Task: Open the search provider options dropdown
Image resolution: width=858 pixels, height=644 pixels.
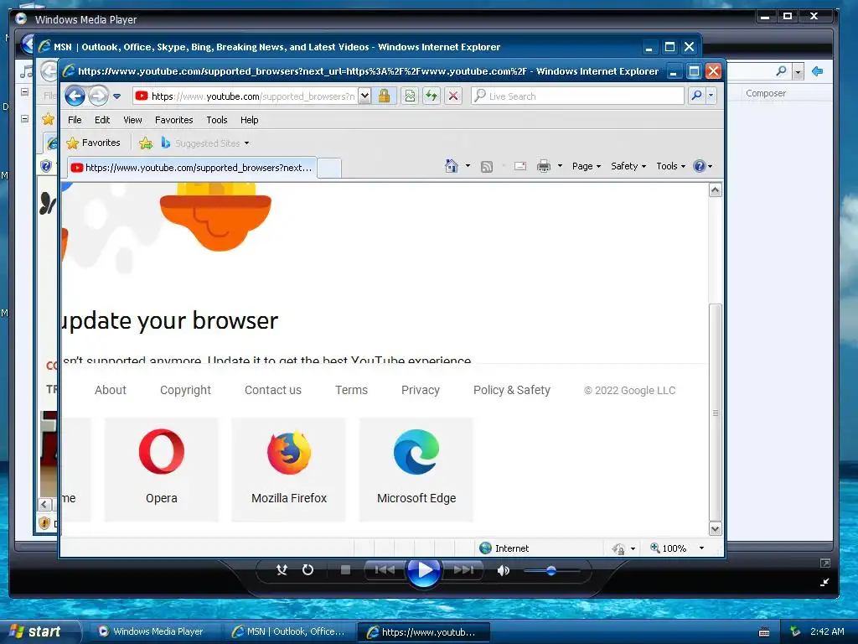Action: 711,96
